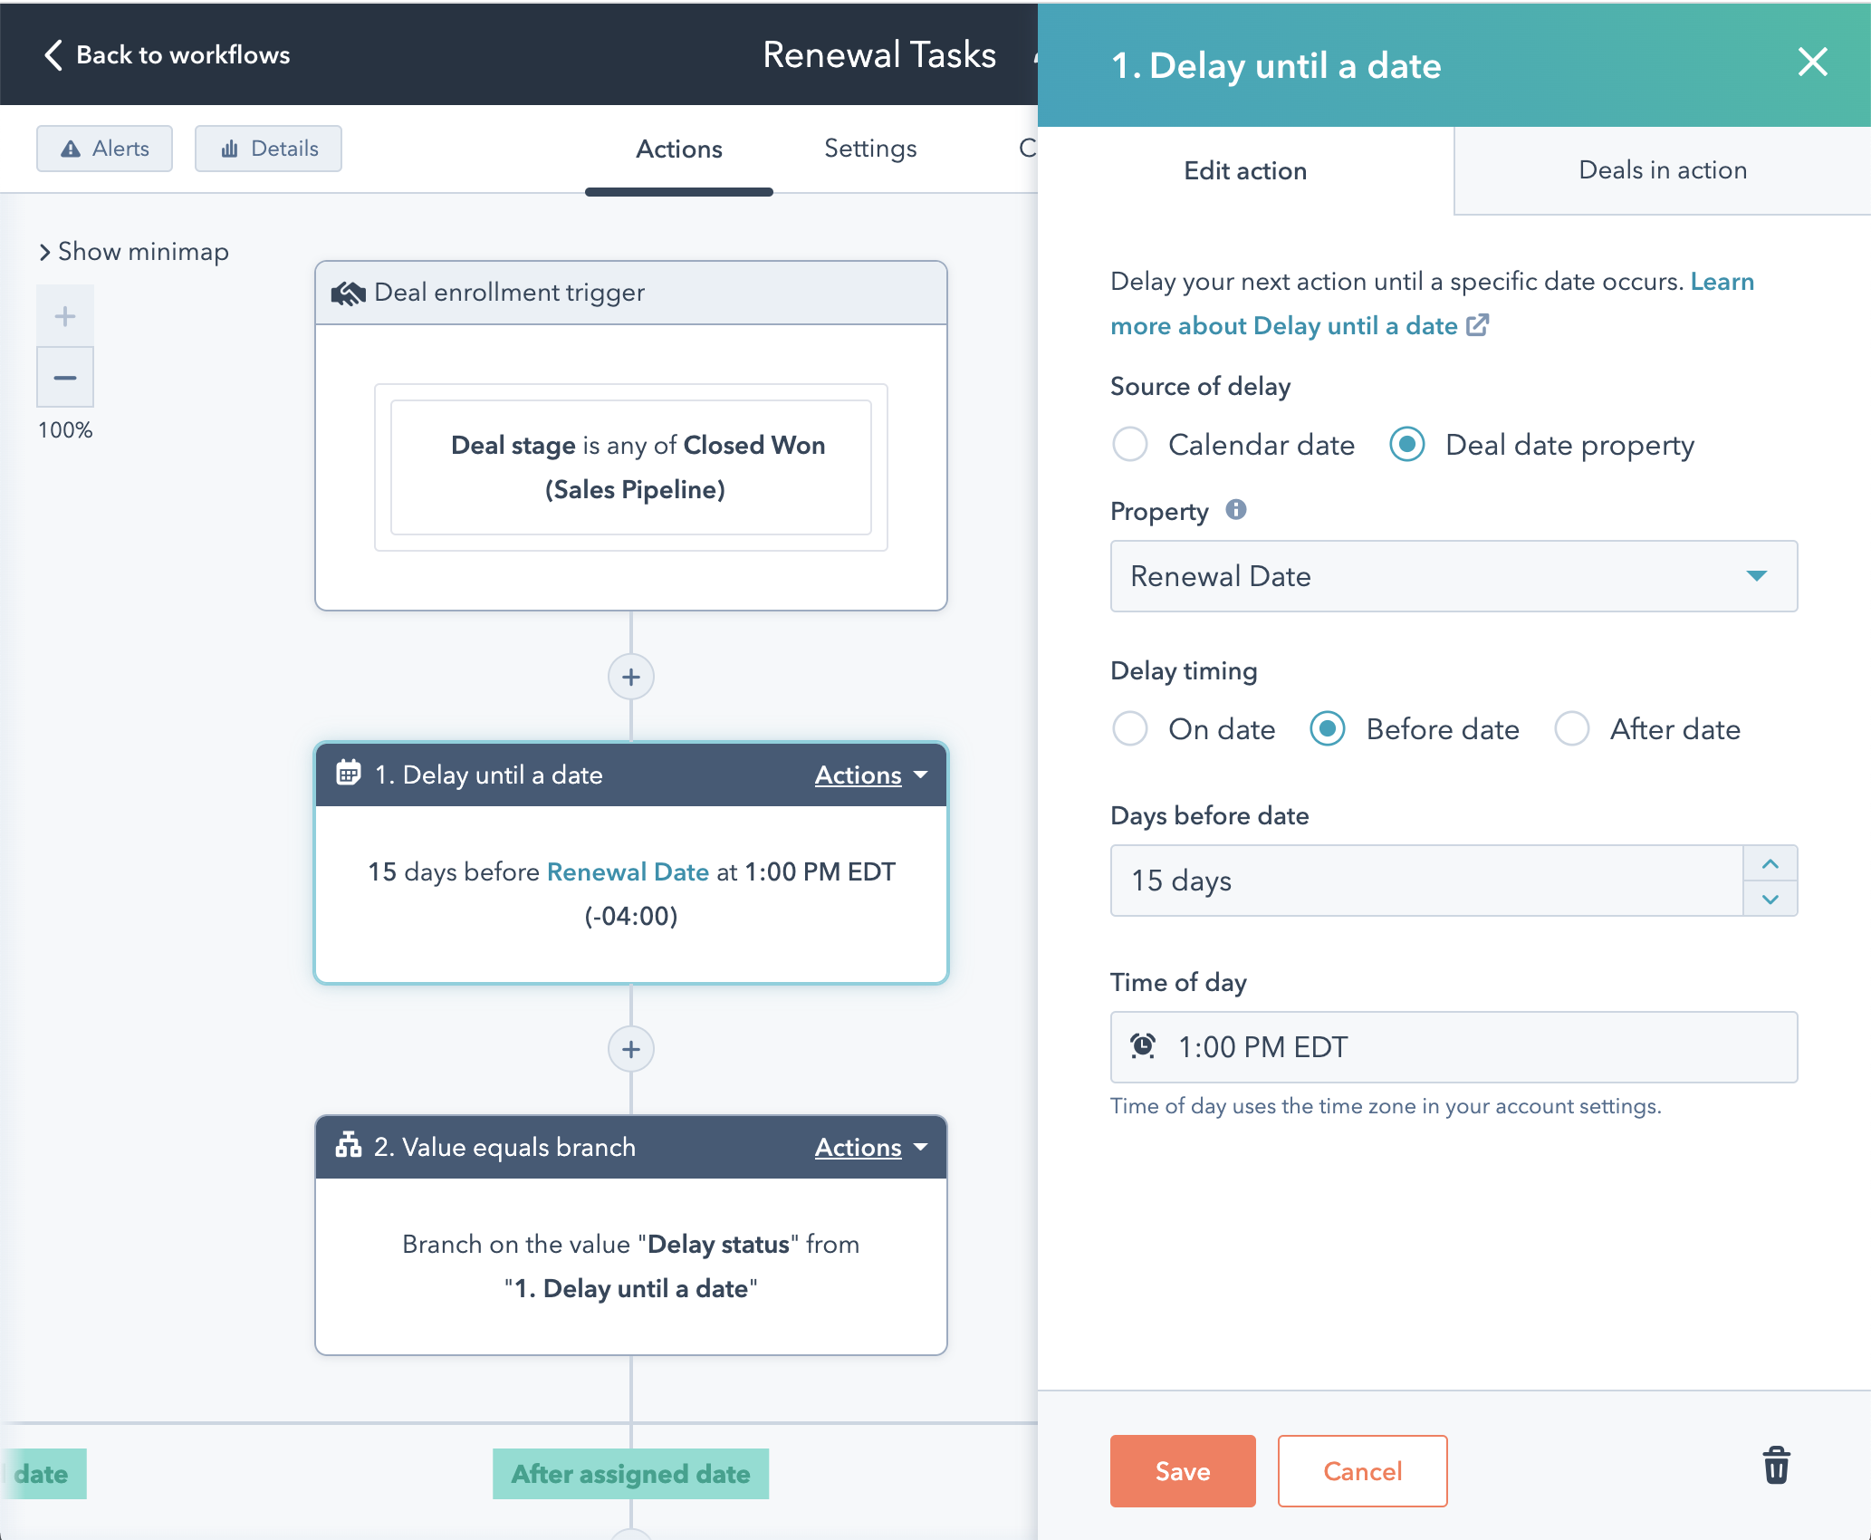Click the Details icon
The height and width of the screenshot is (1540, 1871).
point(229,148)
